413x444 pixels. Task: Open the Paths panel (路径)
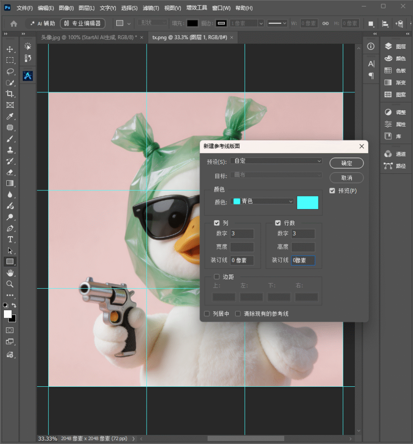tap(396, 166)
